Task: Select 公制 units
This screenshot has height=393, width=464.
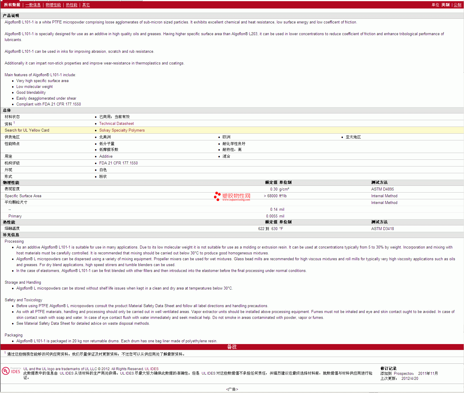Action: pyautogui.click(x=457, y=5)
